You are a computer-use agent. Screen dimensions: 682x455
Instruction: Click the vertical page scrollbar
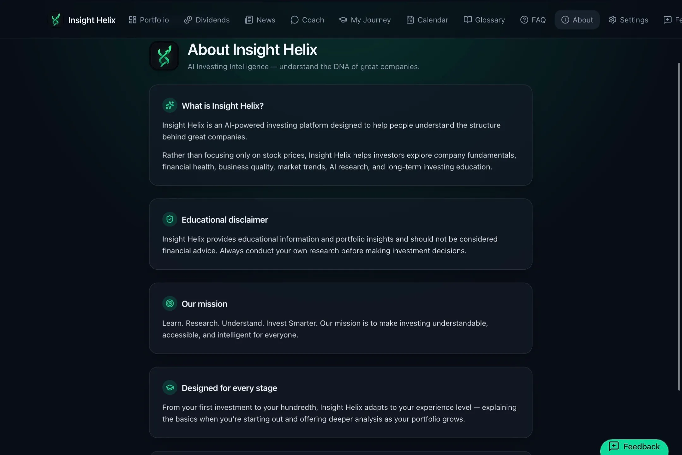[679, 227]
